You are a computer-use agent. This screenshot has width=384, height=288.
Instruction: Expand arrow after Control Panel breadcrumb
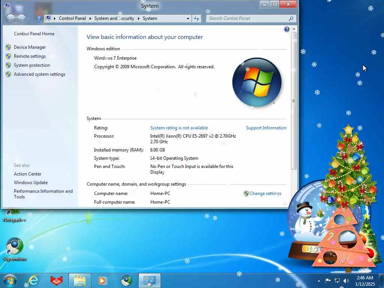pos(90,18)
